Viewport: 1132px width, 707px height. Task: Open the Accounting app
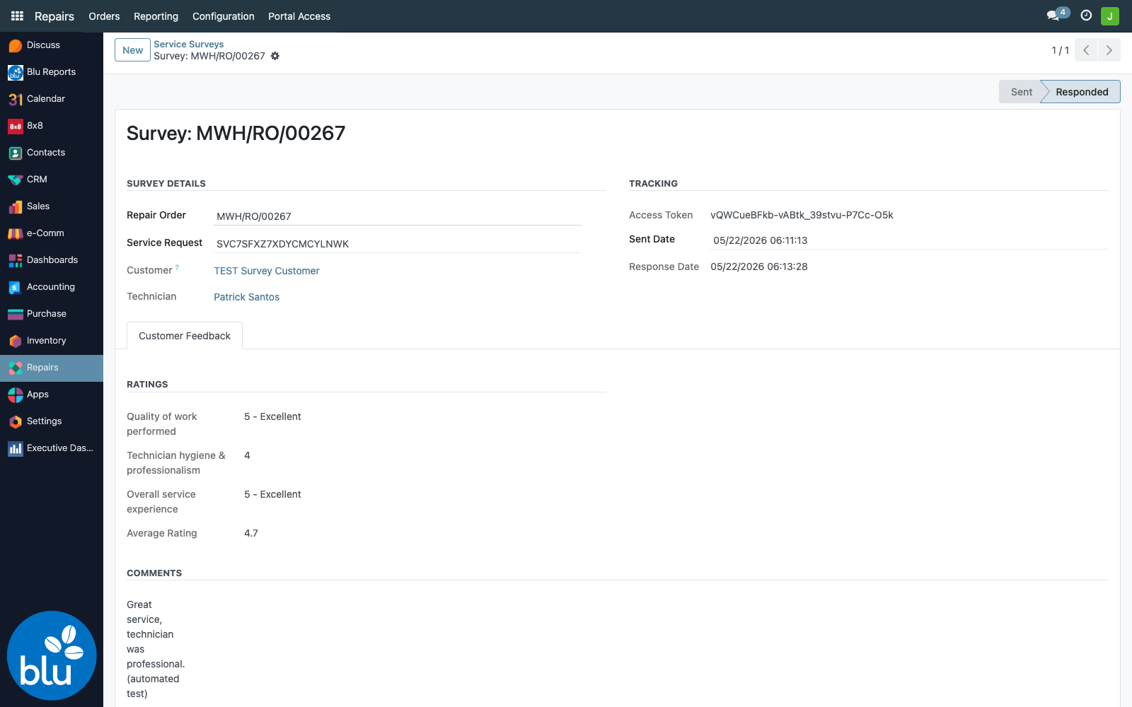[x=52, y=287]
